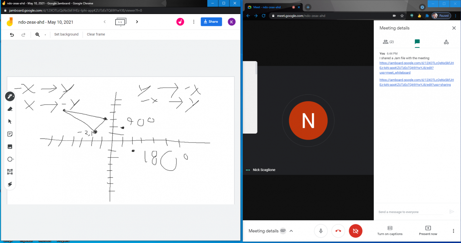Image resolution: width=461 pixels, height=243 pixels.
Task: Click Present now in Meet
Action: [428, 230]
